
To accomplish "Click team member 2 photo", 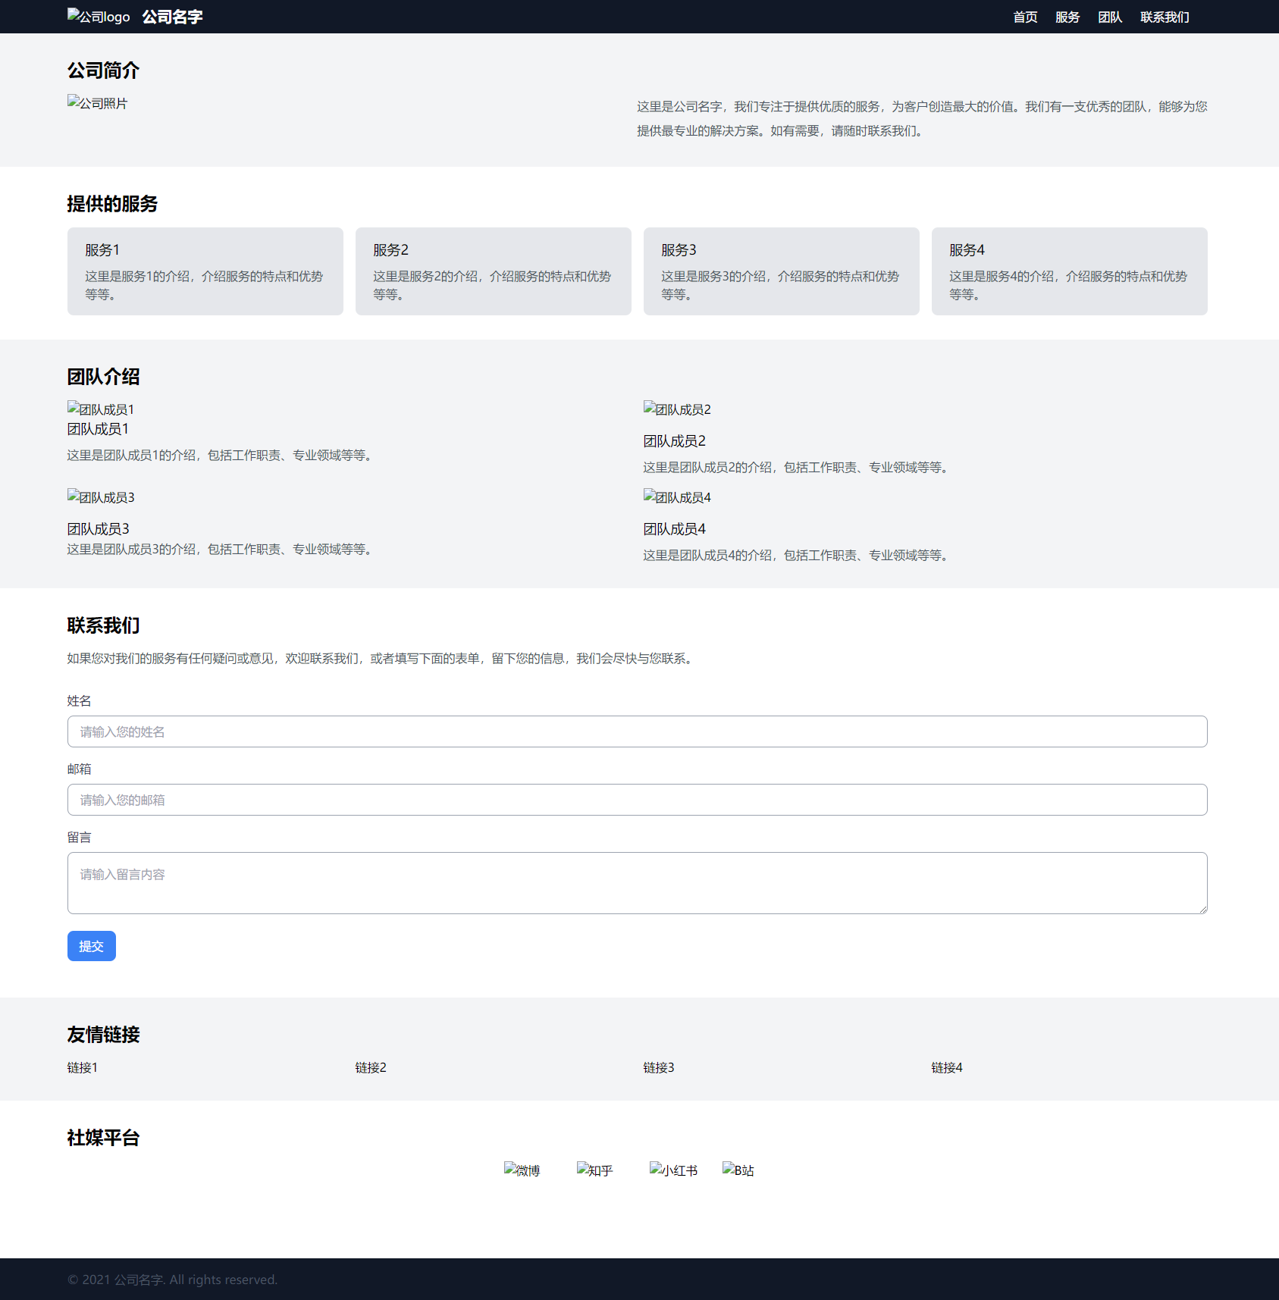I will (x=676, y=409).
